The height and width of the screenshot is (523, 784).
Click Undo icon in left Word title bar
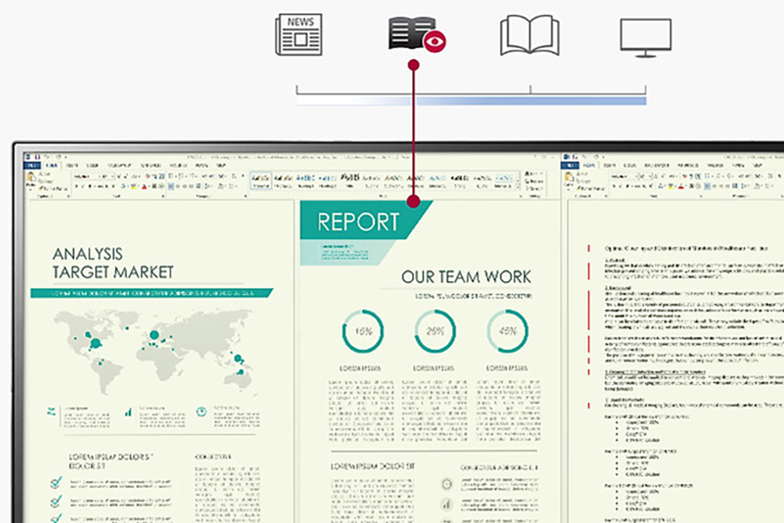(46, 157)
